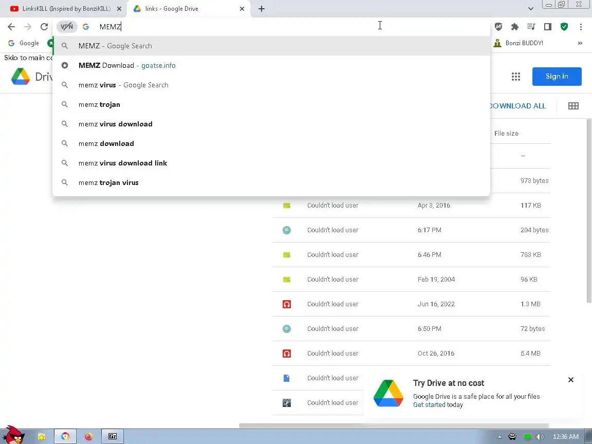Image resolution: width=592 pixels, height=444 pixels.
Task: Close the LinksKILL YouTube tab
Action: coord(119,9)
